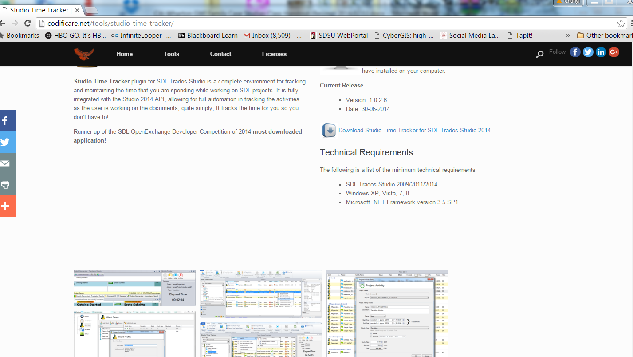Viewport: 633px width, 357px height.
Task: Open the site search magnifier icon
Action: (x=539, y=54)
